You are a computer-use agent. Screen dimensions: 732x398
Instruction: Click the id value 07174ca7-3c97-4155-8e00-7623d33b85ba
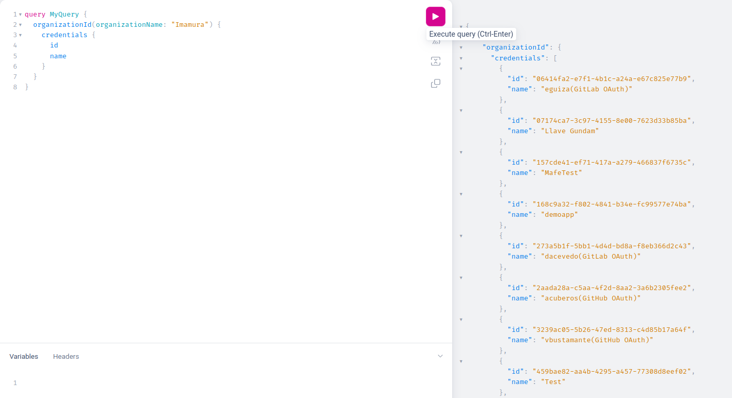pyautogui.click(x=612, y=120)
